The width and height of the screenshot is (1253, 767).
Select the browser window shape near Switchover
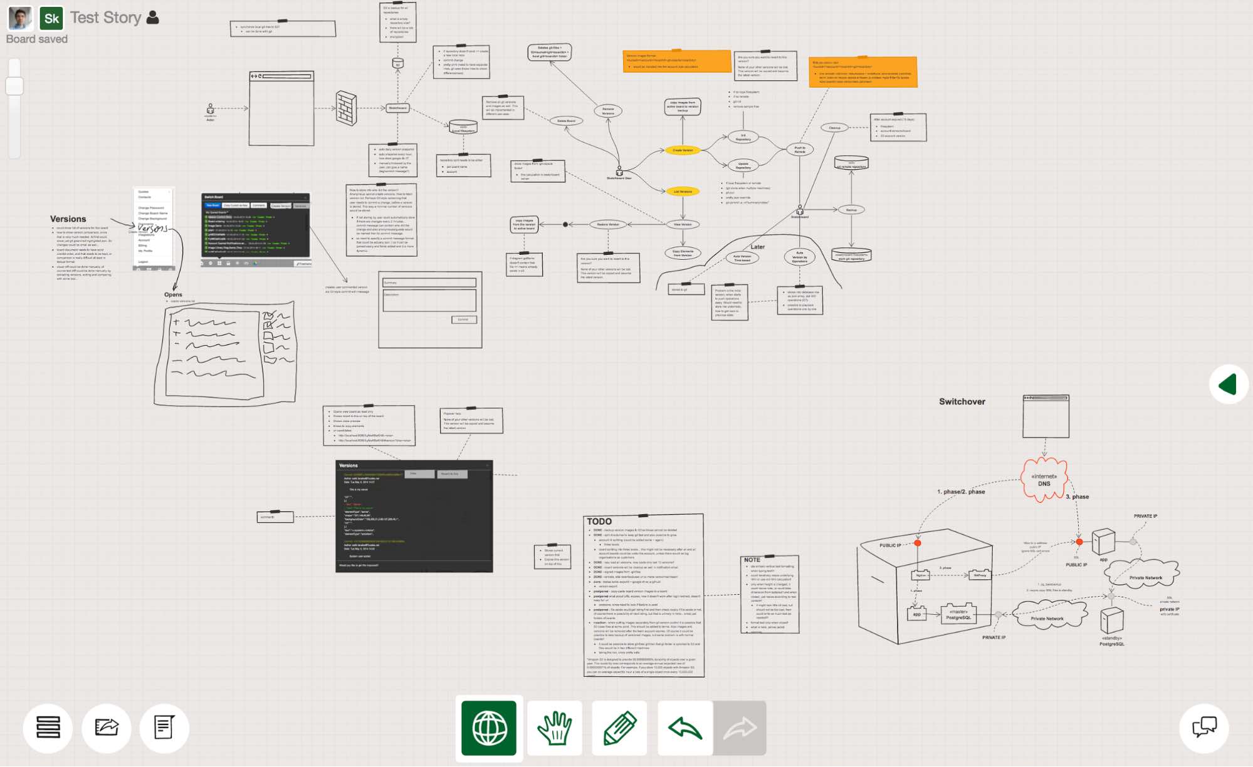coord(1046,416)
